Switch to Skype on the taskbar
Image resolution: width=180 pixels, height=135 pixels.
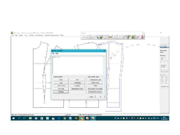pos(81,118)
